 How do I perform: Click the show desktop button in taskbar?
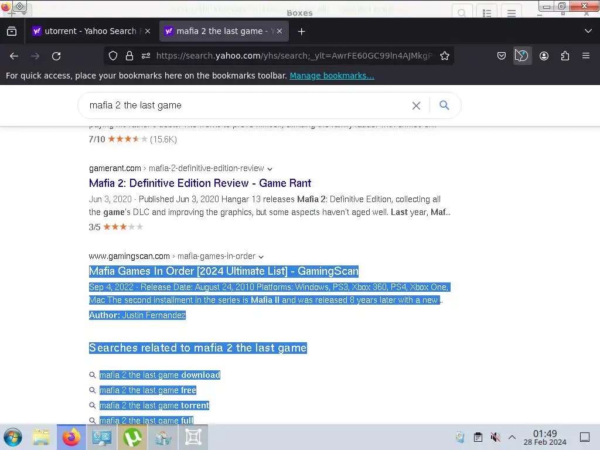point(585,437)
